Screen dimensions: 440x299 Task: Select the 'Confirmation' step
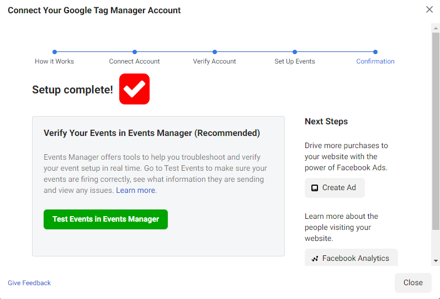pos(375,61)
